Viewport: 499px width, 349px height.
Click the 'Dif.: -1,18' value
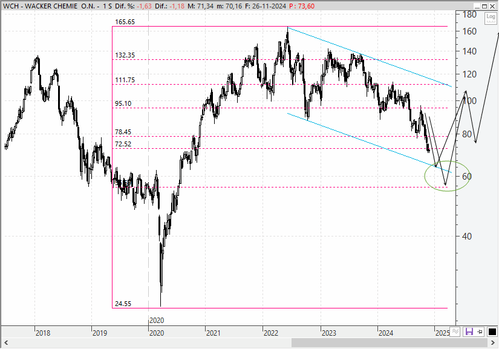[169, 6]
